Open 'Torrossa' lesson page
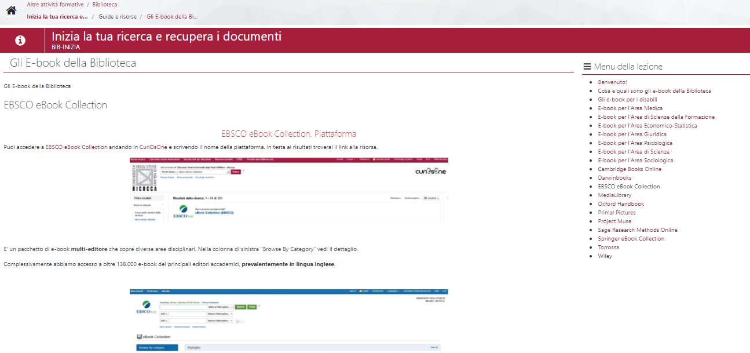Image resolution: width=750 pixels, height=353 pixels. (609, 248)
